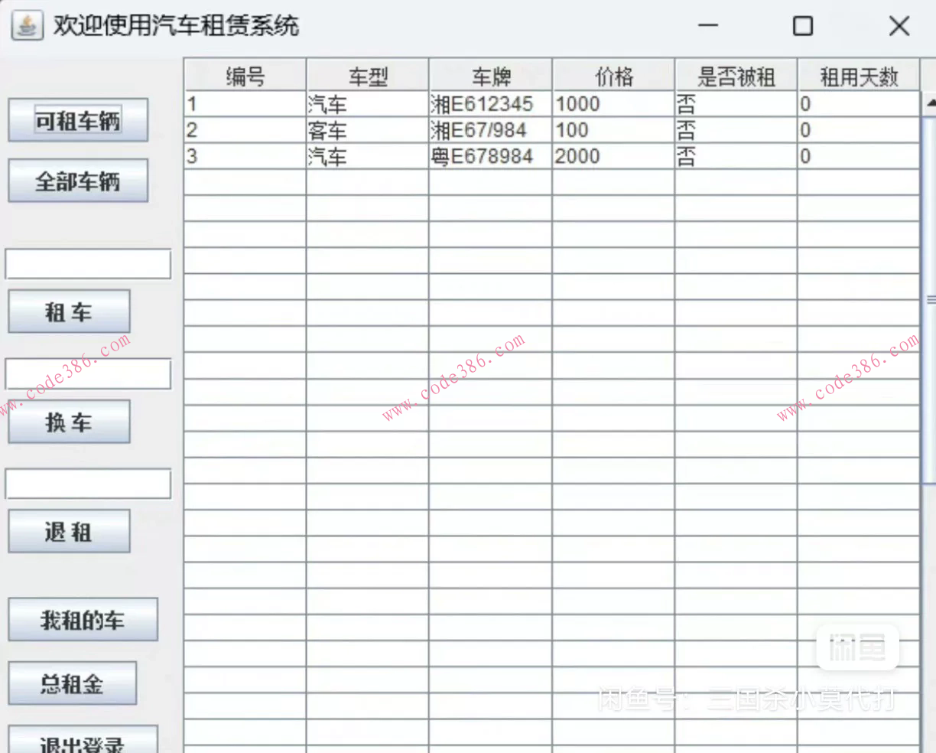The width and height of the screenshot is (936, 753).
Task: Click the 租车 rent car button
Action: coord(69,311)
